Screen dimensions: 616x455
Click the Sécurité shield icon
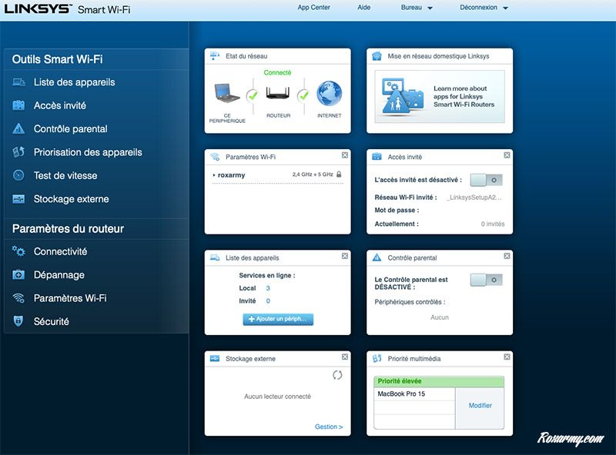(18, 321)
